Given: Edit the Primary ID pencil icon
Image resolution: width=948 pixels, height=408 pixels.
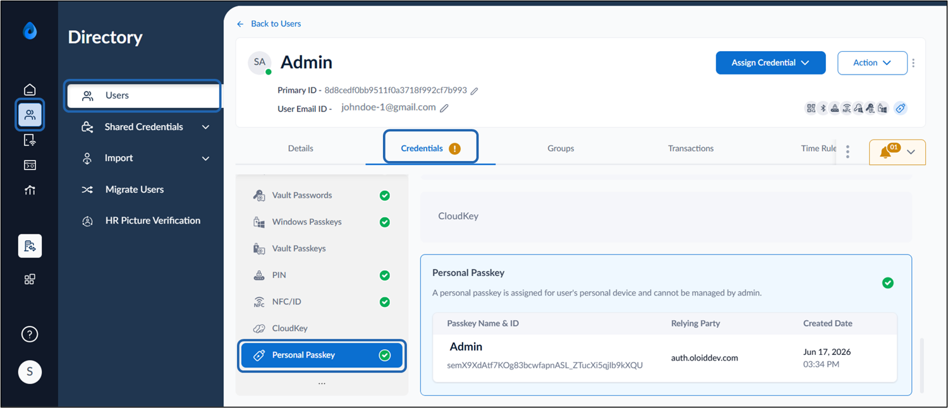Looking at the screenshot, I should pyautogui.click(x=475, y=91).
